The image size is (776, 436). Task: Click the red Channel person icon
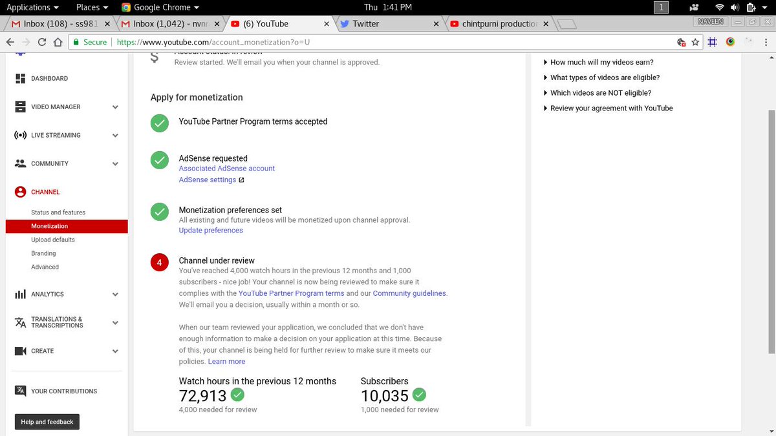tap(20, 192)
